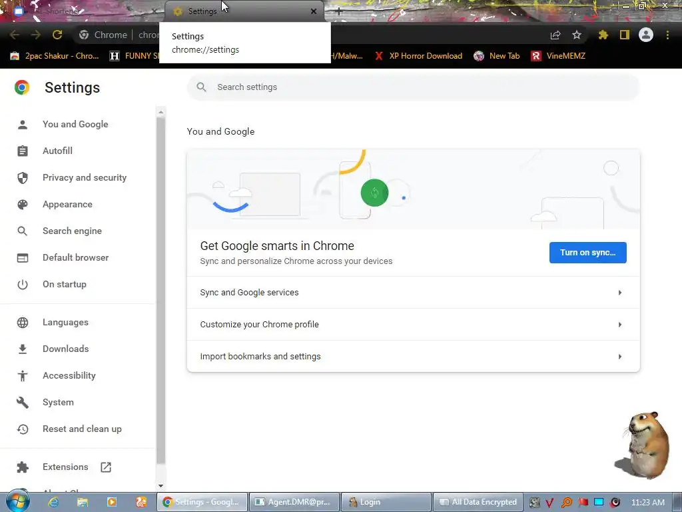The width and height of the screenshot is (682, 512).
Task: Expand Import bookmarks and settings row
Action: [413, 356]
